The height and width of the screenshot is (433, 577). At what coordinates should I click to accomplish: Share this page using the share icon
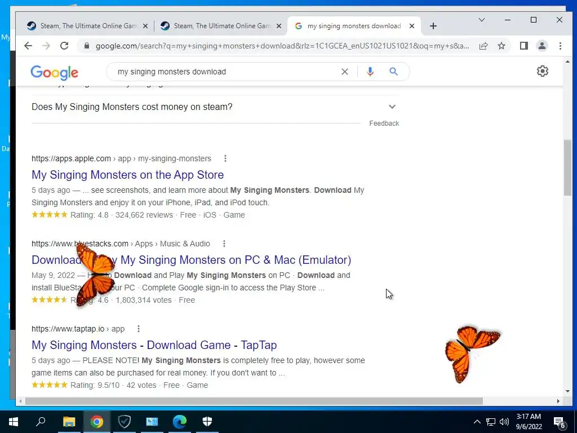[x=483, y=46]
